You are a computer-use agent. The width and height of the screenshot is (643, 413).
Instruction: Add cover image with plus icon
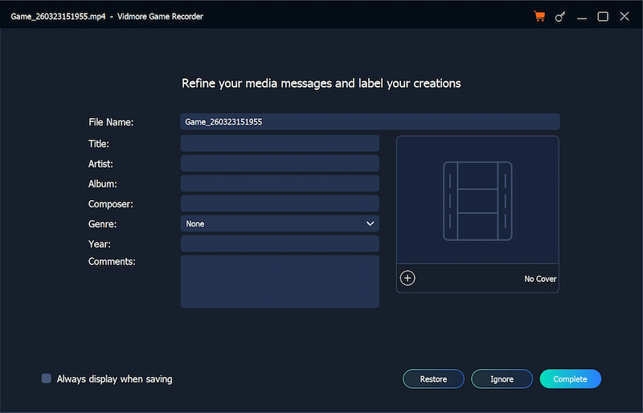point(408,278)
